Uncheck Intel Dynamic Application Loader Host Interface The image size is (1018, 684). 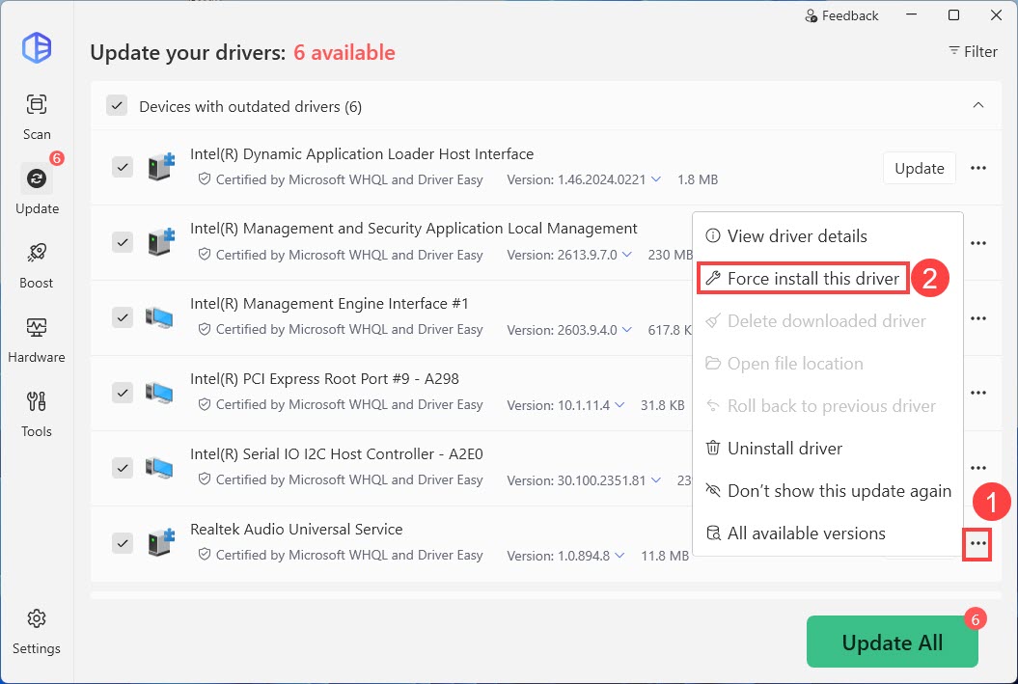click(x=122, y=168)
